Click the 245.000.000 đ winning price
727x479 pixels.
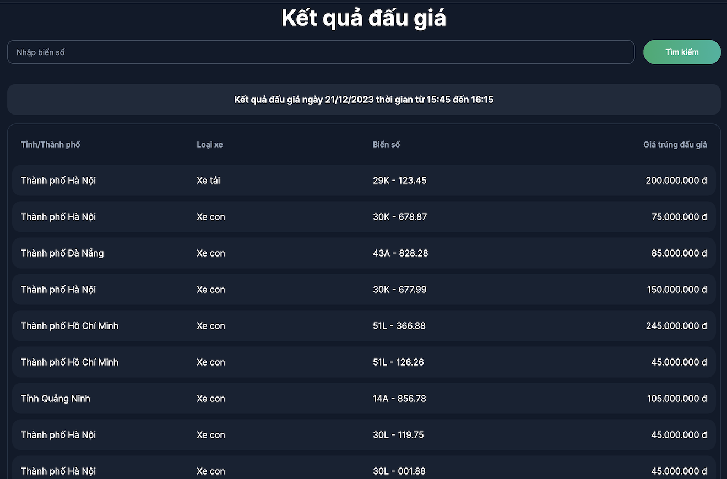pos(676,326)
